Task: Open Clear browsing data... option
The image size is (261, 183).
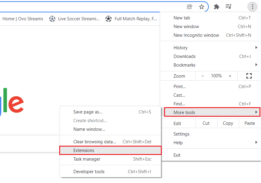Action: [x=110, y=142]
